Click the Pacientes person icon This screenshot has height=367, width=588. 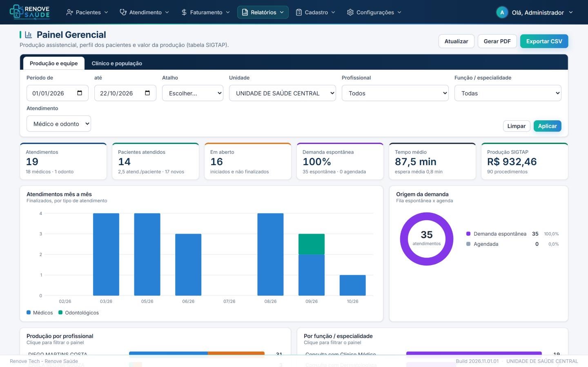pos(70,12)
